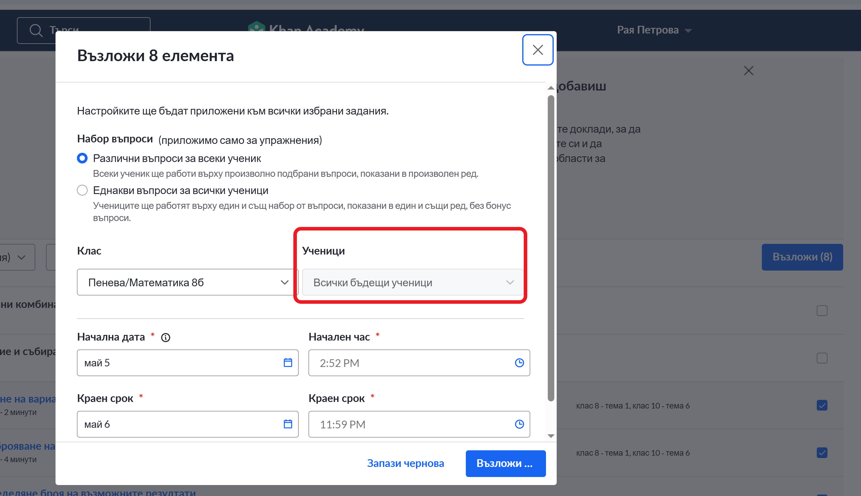Click the first клас 8 - тема 1, клас 10 - тема 6 text
861x496 pixels.
(x=633, y=406)
